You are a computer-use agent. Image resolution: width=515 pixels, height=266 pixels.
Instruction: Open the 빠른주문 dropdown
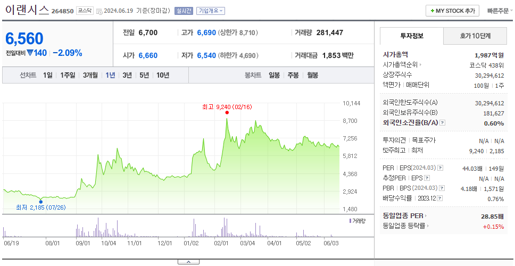[500, 11]
